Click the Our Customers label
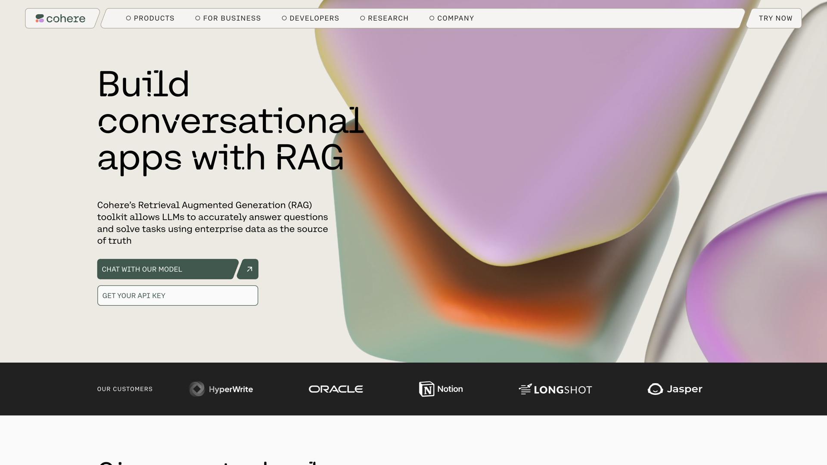 (x=125, y=389)
